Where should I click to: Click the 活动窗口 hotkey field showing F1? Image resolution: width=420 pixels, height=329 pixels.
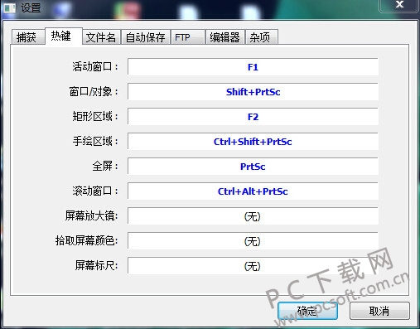click(253, 67)
